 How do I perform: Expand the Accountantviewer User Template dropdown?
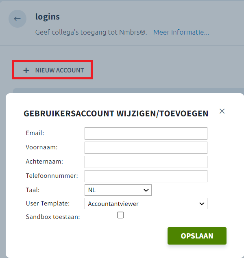click(146, 203)
